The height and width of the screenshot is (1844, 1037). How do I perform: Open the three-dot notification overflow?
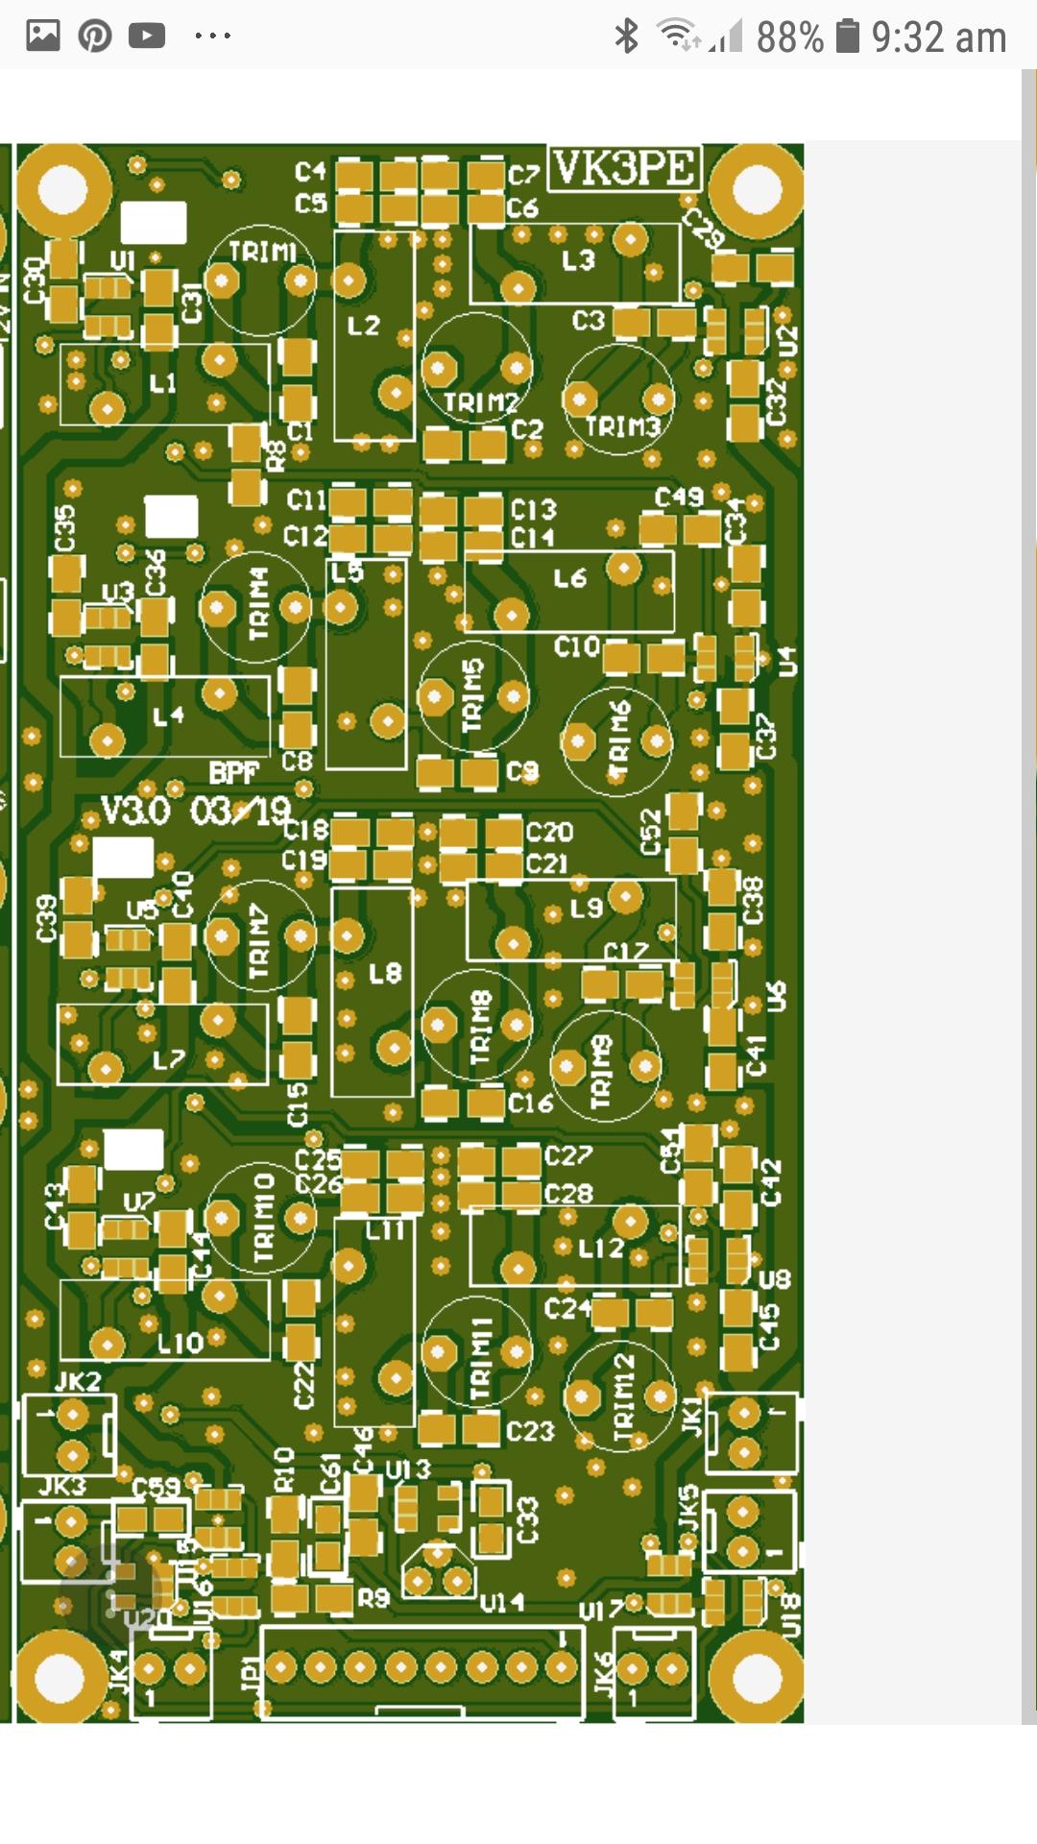[x=212, y=36]
